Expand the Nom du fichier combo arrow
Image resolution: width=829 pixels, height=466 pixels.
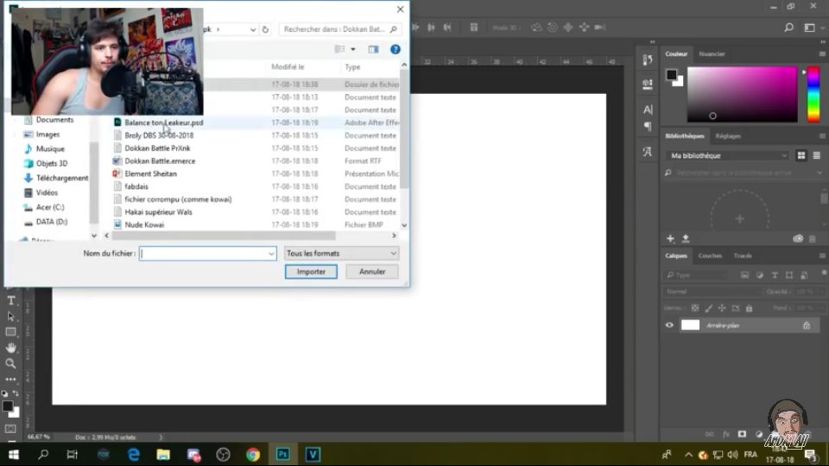click(x=271, y=254)
